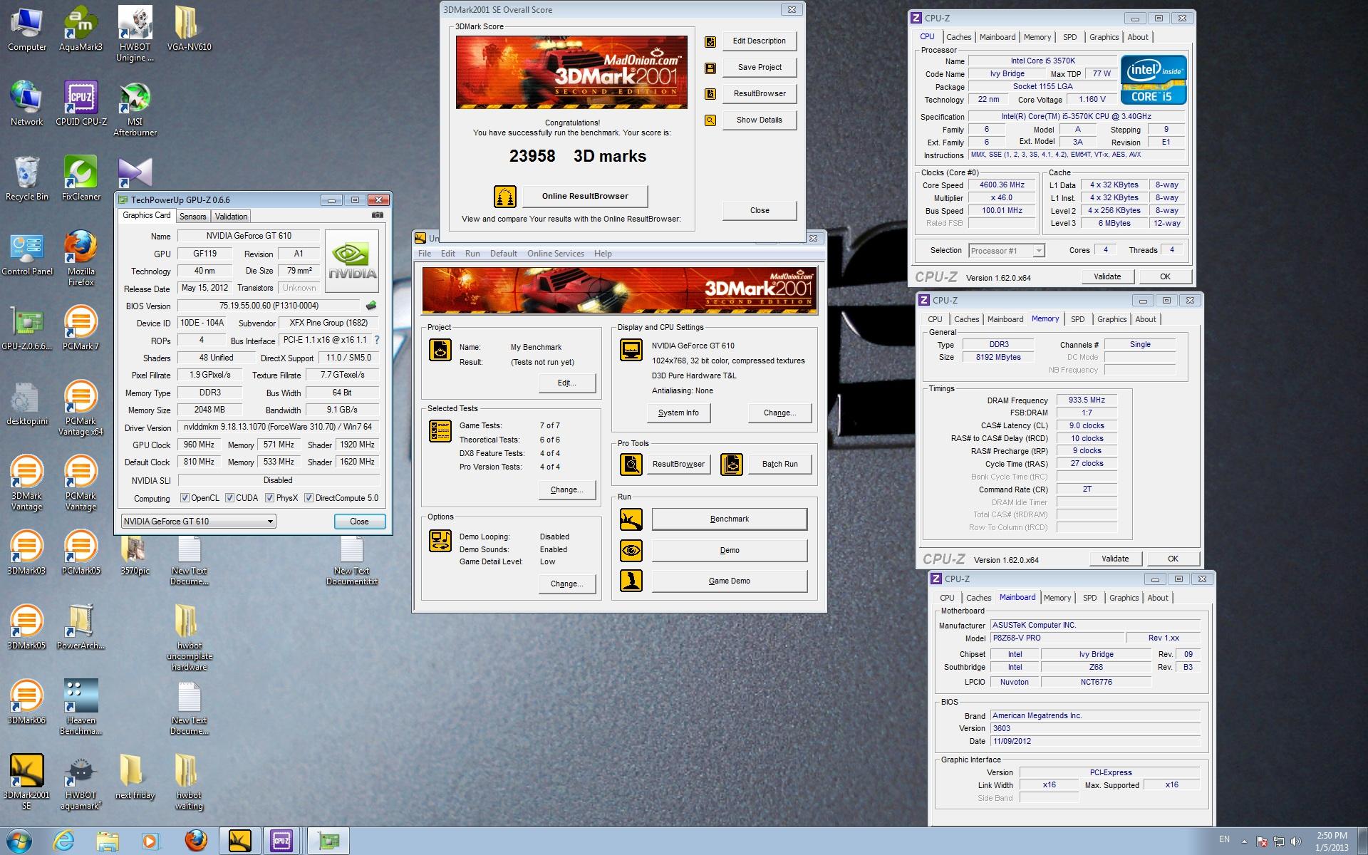Image resolution: width=1368 pixels, height=855 pixels.
Task: Open the Default menu in 3DMark2001
Action: coord(503,254)
